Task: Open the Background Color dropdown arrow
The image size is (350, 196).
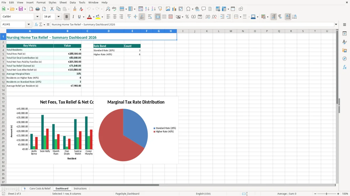Action: point(102,17)
